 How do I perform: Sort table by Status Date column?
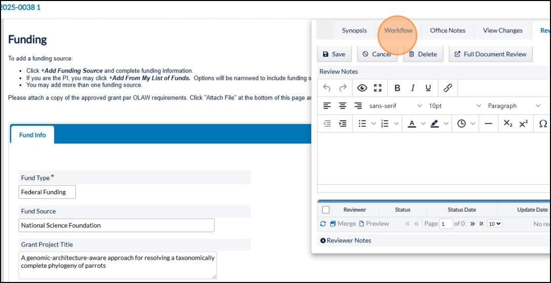462,210
